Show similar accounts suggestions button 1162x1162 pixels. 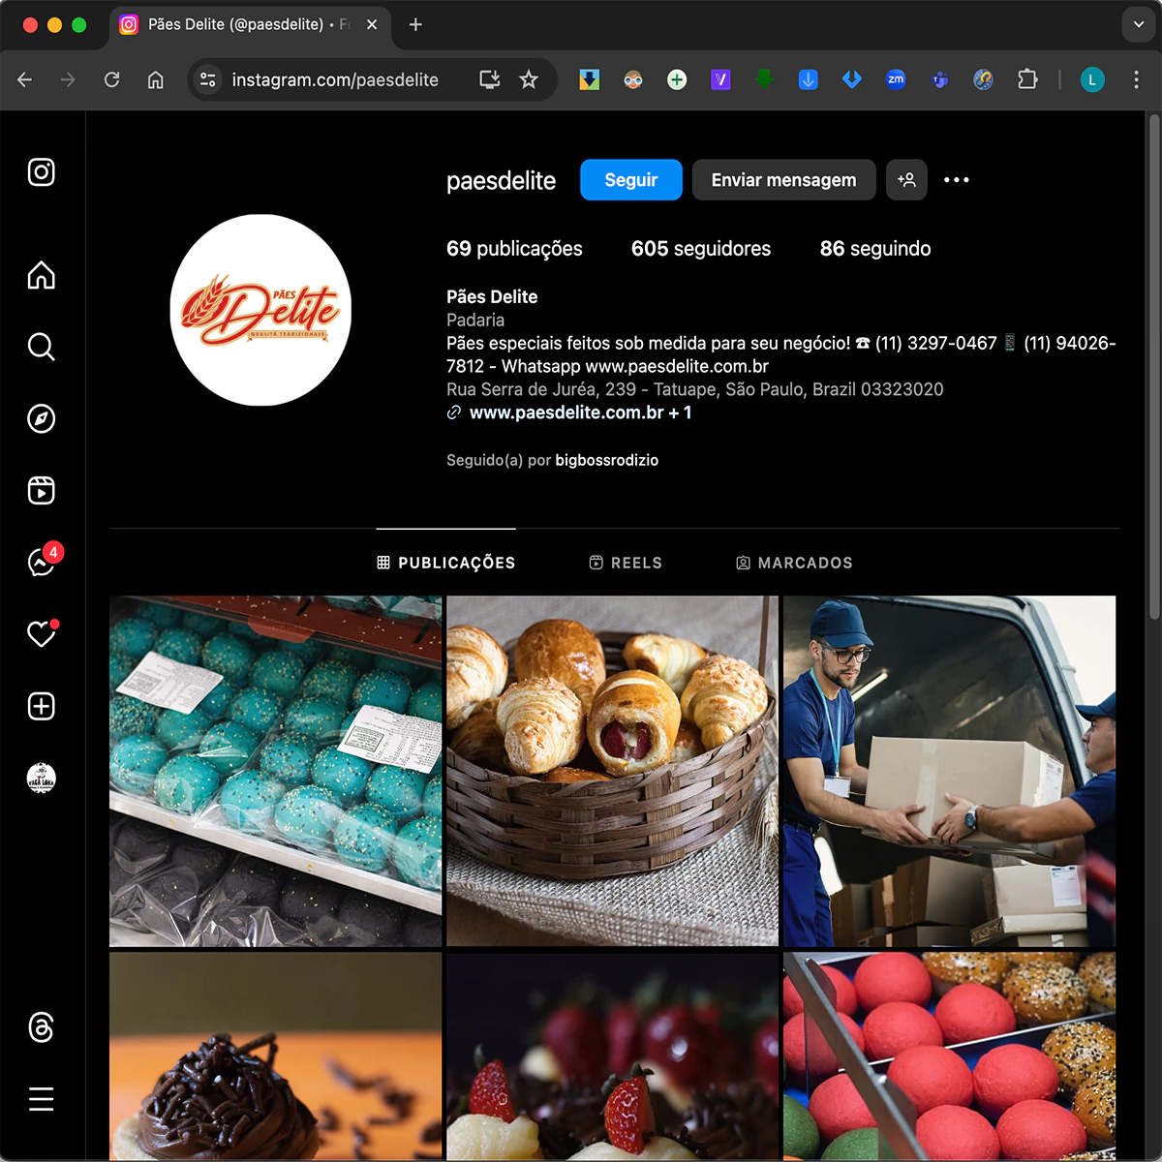tap(906, 180)
